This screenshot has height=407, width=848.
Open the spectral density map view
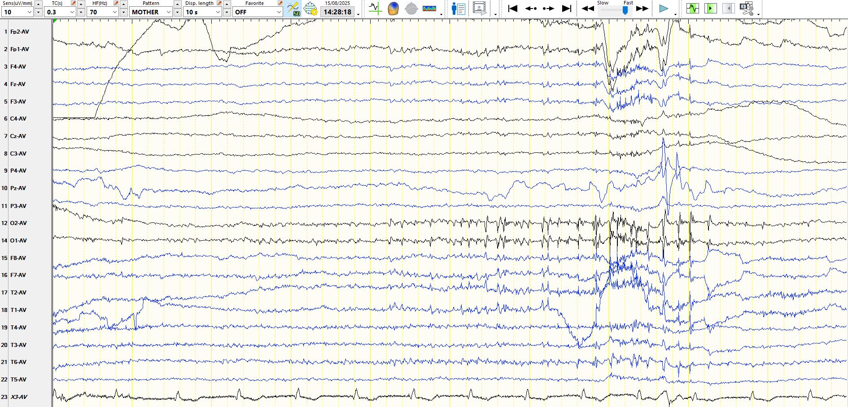pyautogui.click(x=429, y=9)
